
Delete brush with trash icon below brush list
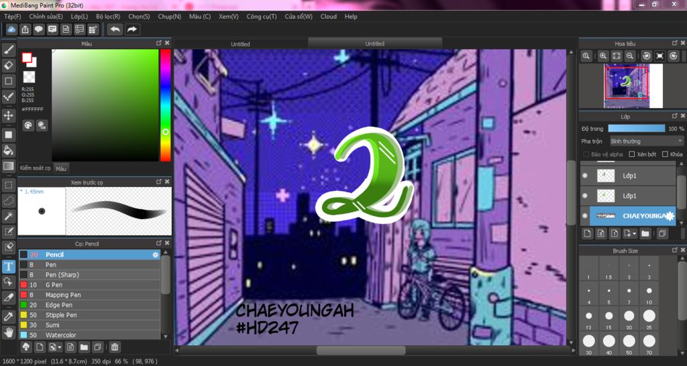pyautogui.click(x=114, y=347)
